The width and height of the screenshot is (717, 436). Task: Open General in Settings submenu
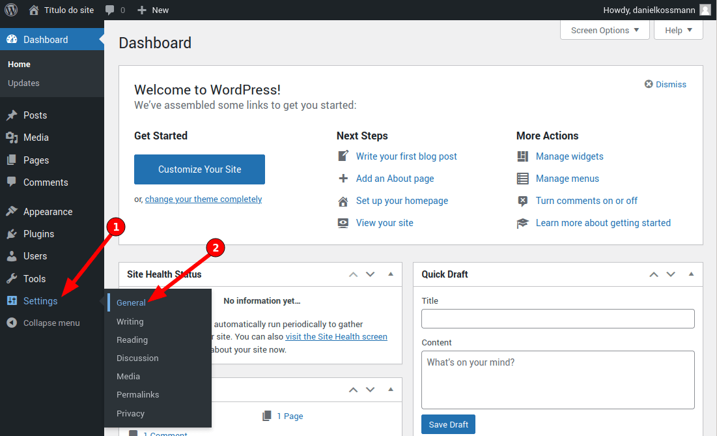point(131,302)
